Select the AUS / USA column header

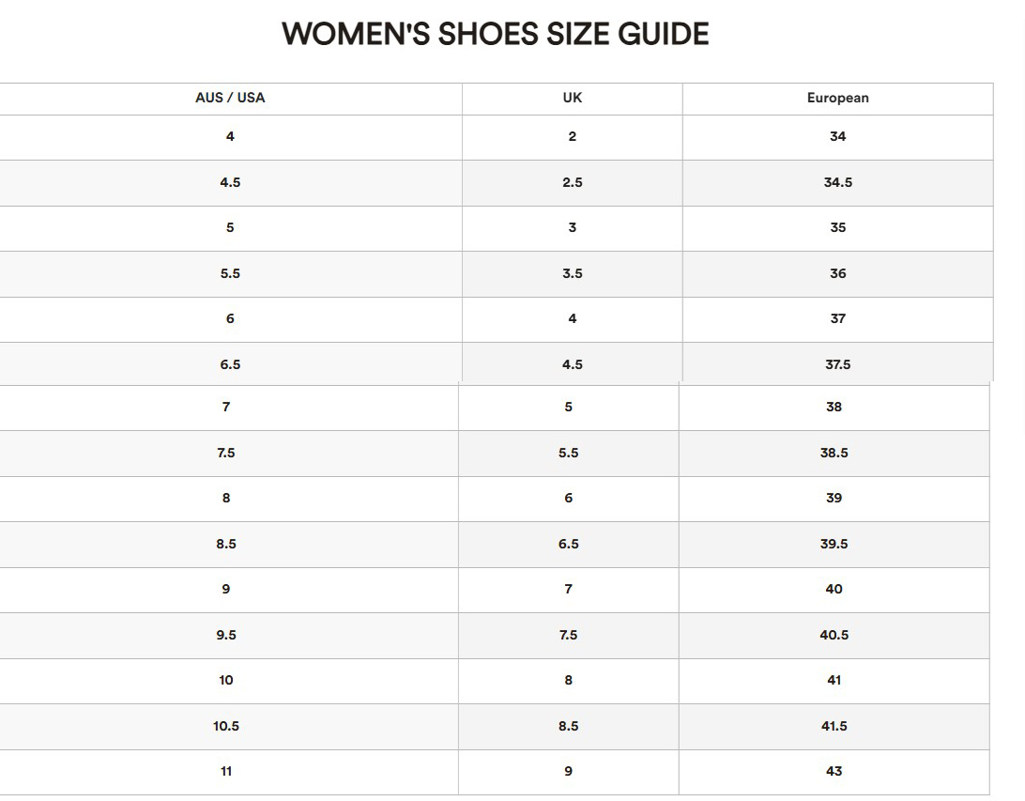pyautogui.click(x=230, y=98)
